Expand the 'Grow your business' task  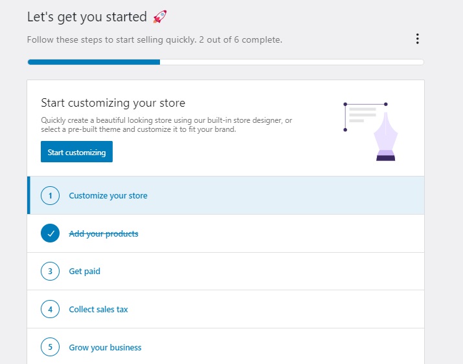pyautogui.click(x=105, y=347)
